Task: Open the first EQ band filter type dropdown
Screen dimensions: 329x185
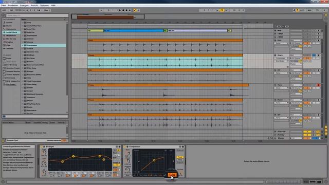Action: click(x=52, y=173)
